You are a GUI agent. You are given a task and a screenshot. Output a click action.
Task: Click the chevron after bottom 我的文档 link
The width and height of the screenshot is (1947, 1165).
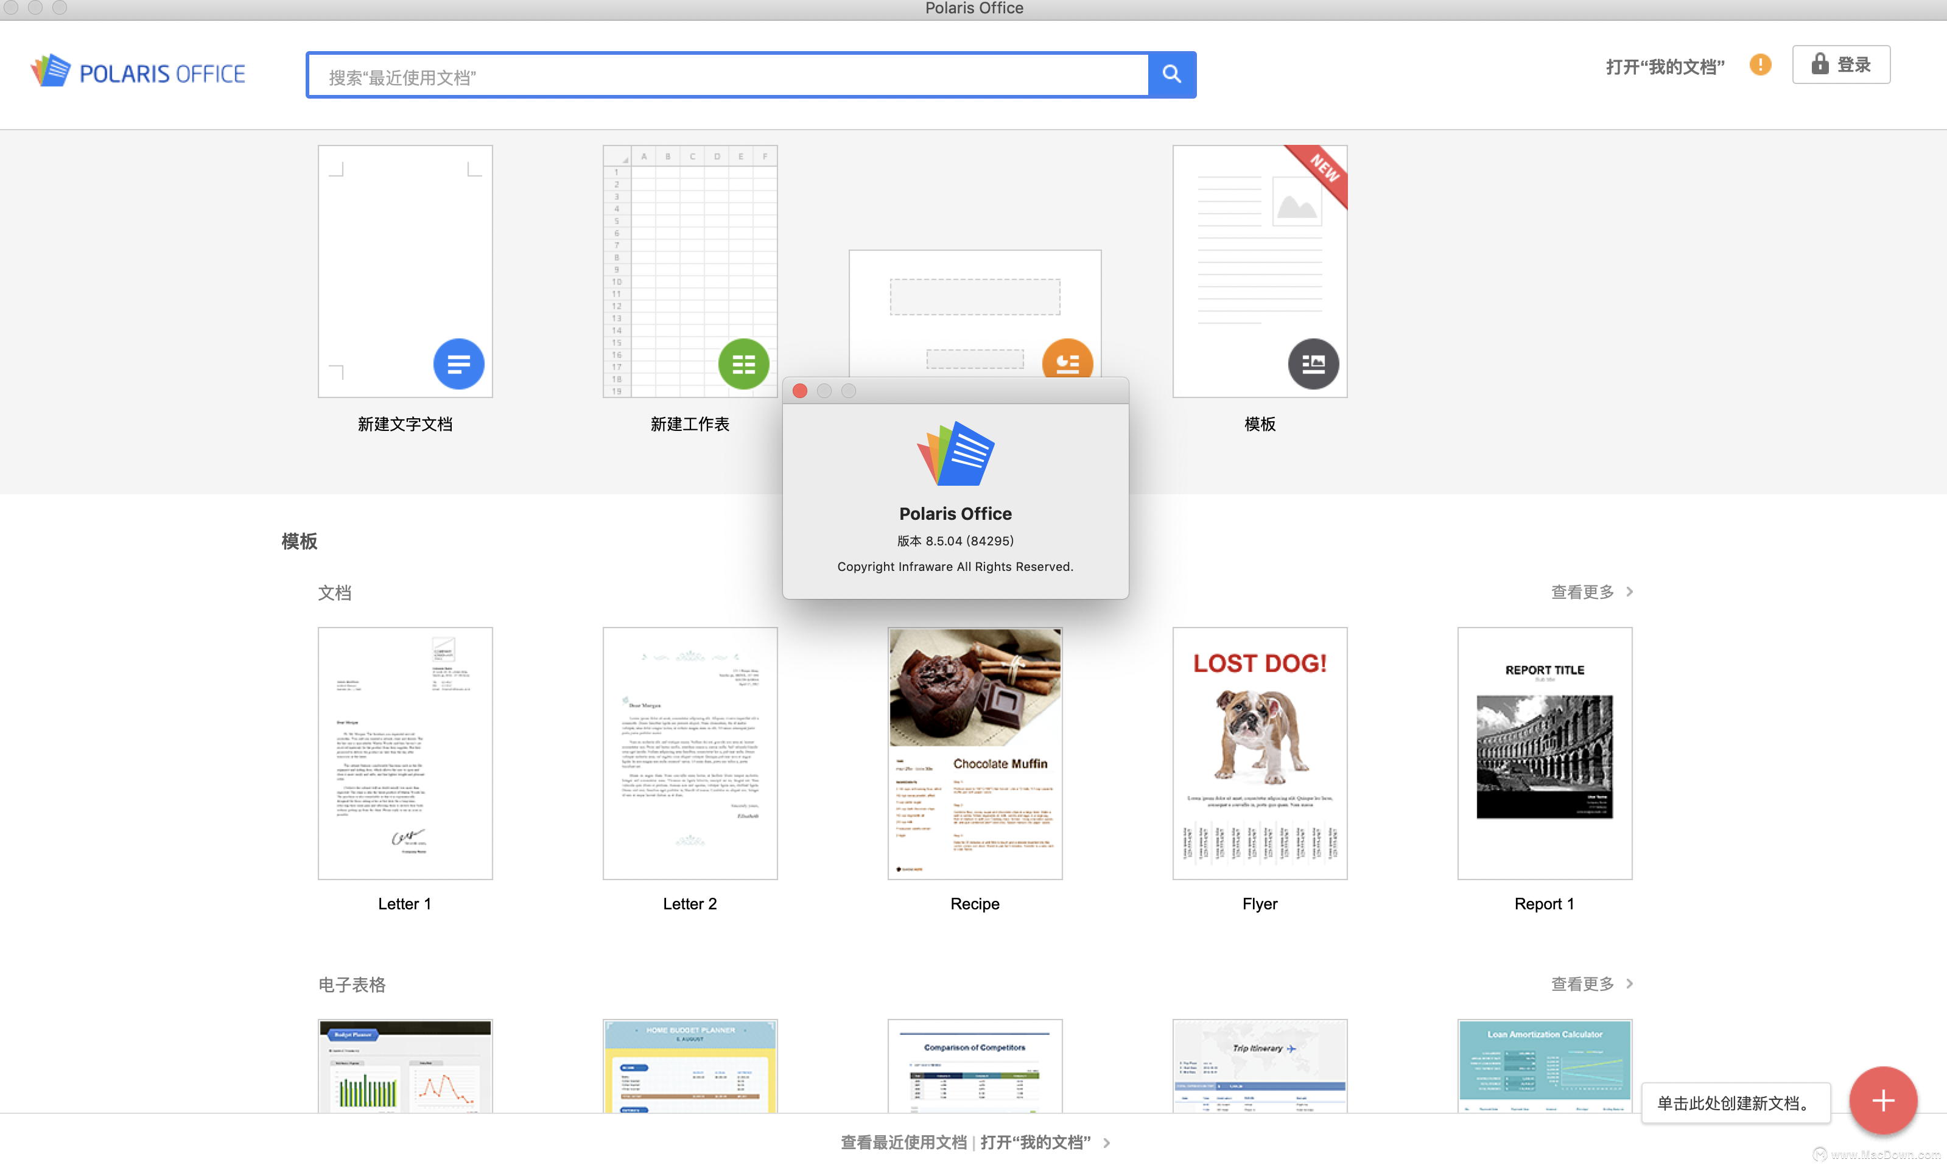click(x=1107, y=1143)
